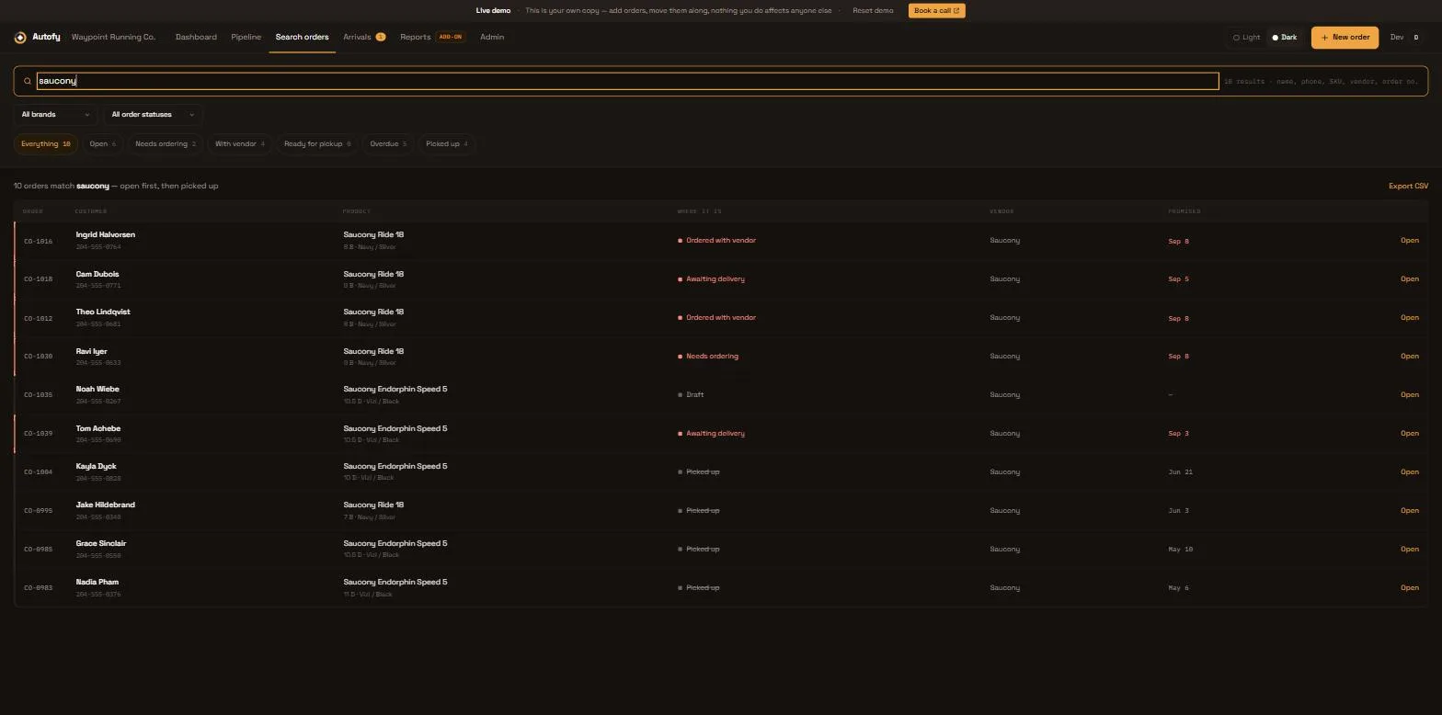The image size is (1442, 715).
Task: Switch to Dark theme
Action: tap(1285, 38)
